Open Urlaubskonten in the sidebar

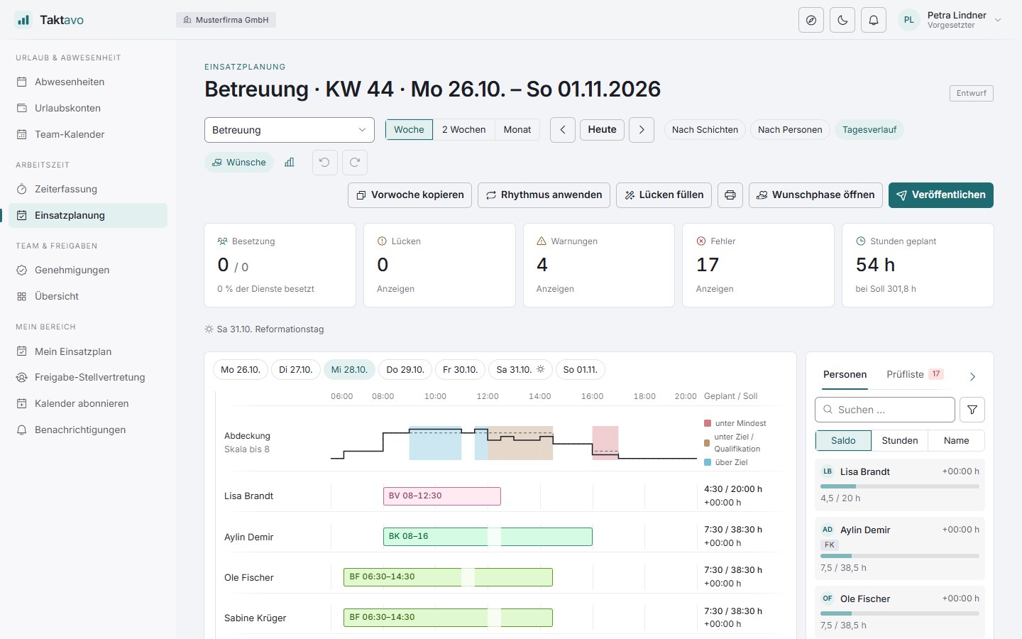coord(88,109)
